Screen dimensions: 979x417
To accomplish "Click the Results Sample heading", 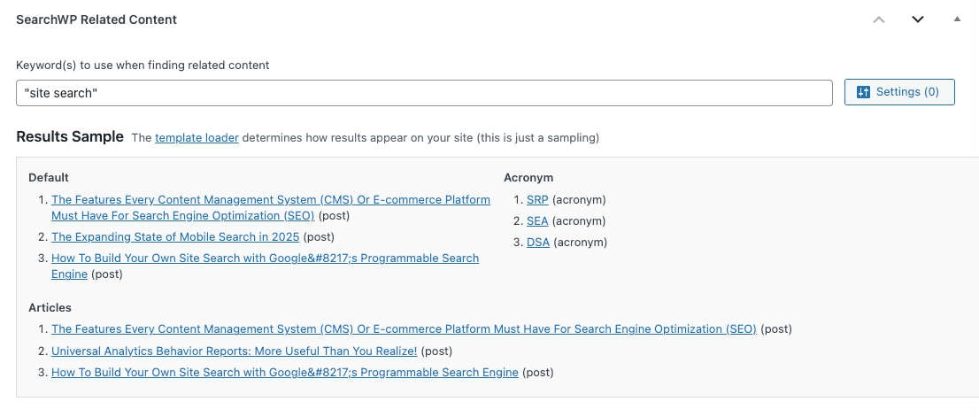I will 70,137.
